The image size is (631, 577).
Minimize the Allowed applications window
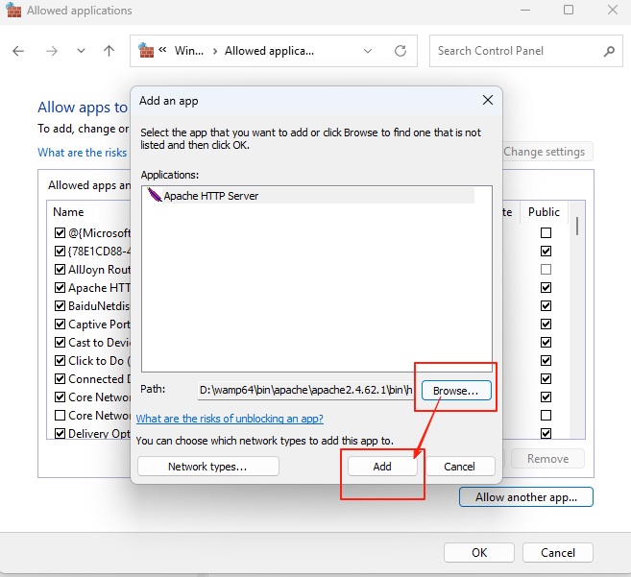[x=525, y=10]
